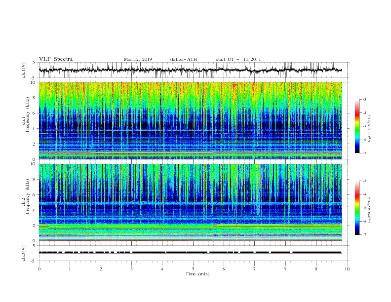
Task: Click the ch.1 spectrogram plot area
Action: pos(191,120)
